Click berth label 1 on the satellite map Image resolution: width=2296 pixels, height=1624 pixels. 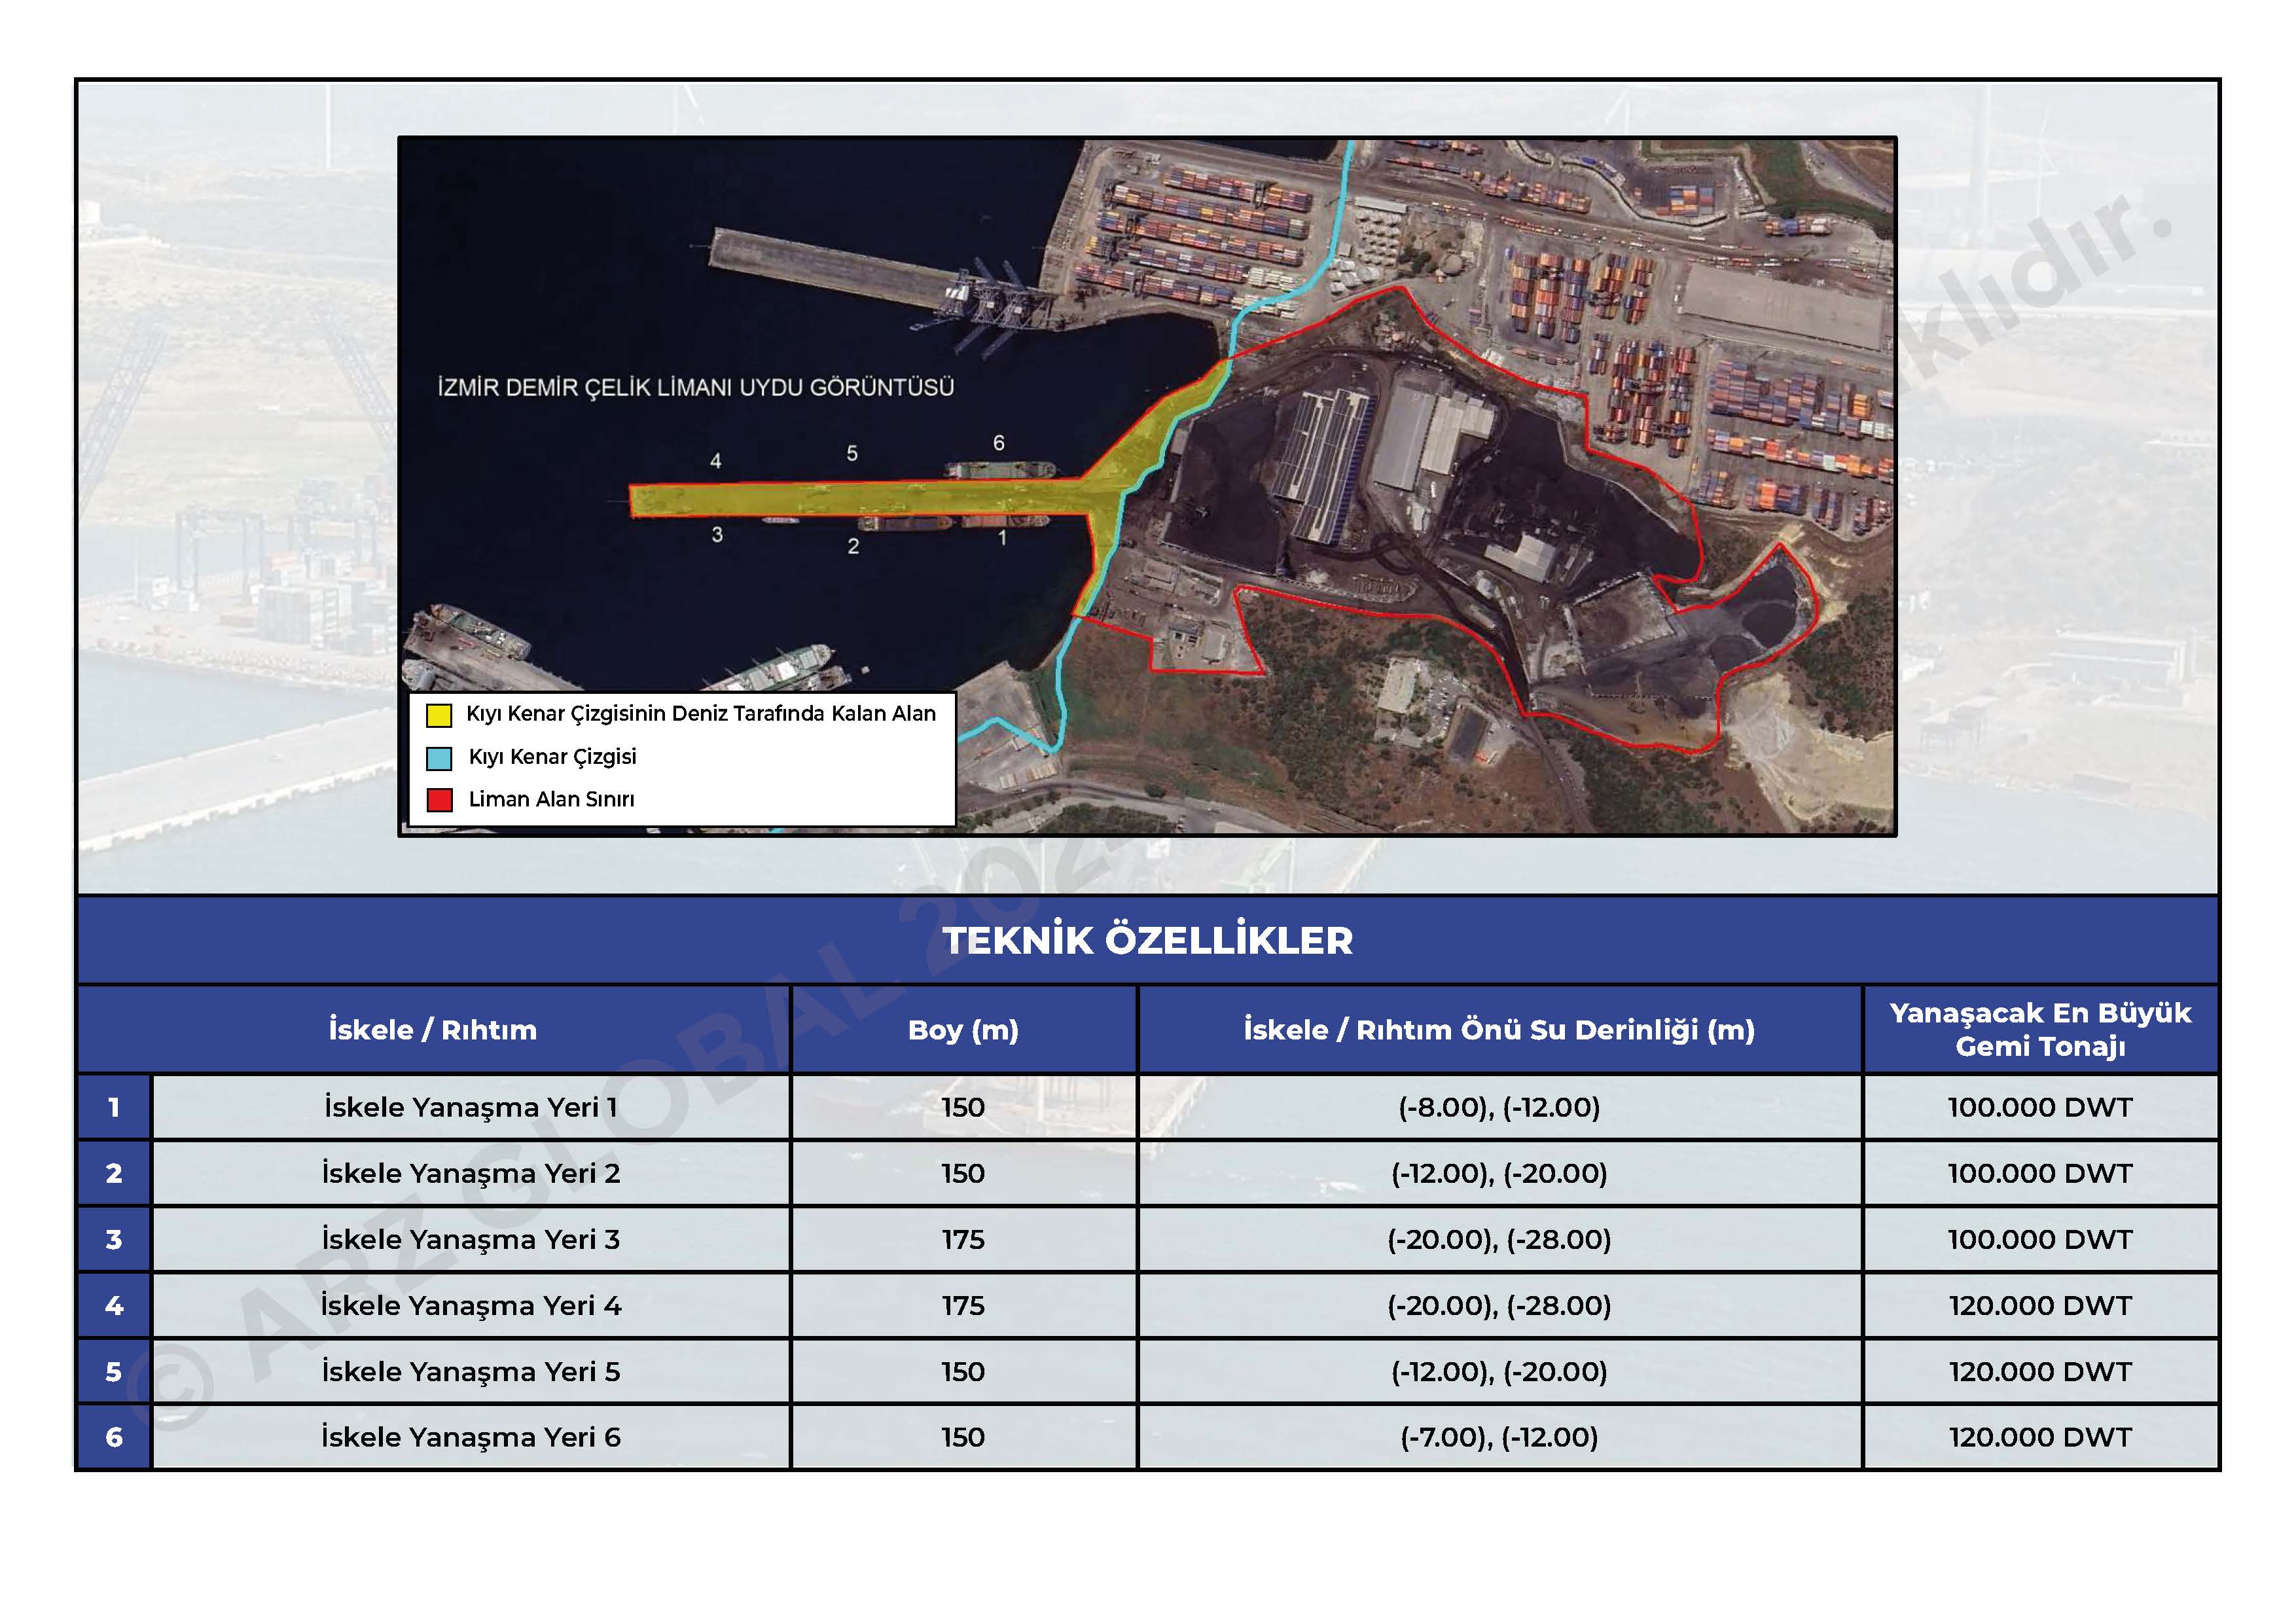(x=1002, y=538)
